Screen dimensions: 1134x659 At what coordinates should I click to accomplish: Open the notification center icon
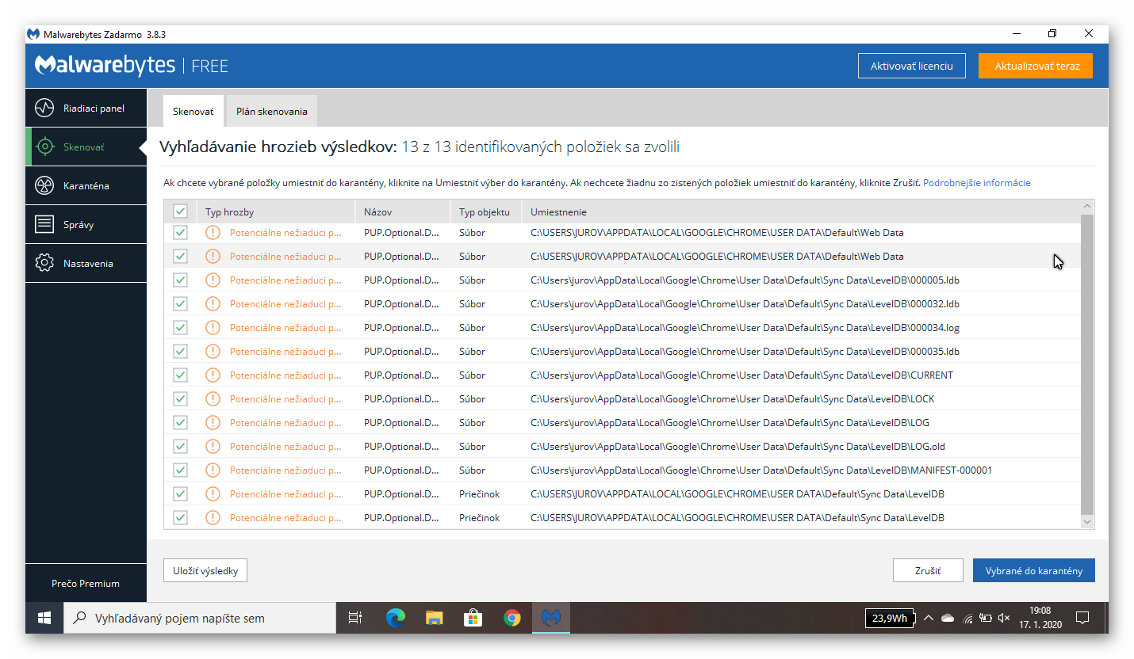click(1082, 618)
